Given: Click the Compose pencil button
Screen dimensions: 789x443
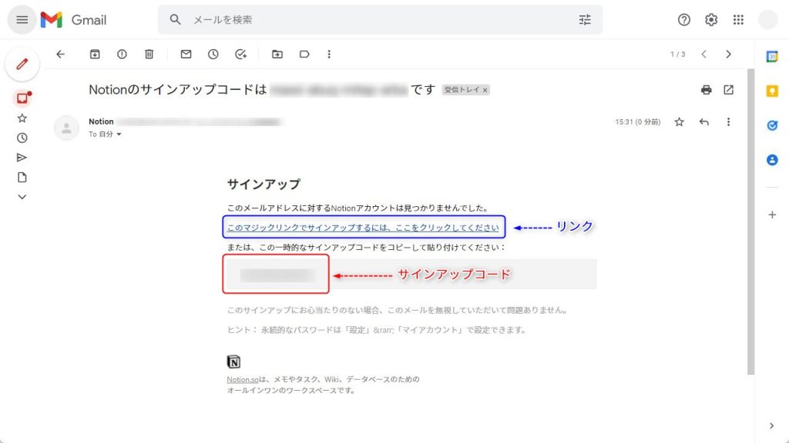Looking at the screenshot, I should [22, 65].
